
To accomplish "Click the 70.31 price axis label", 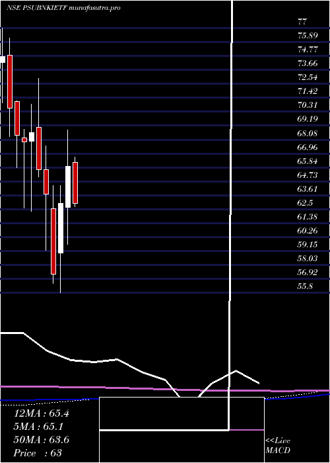I will coord(308,105).
